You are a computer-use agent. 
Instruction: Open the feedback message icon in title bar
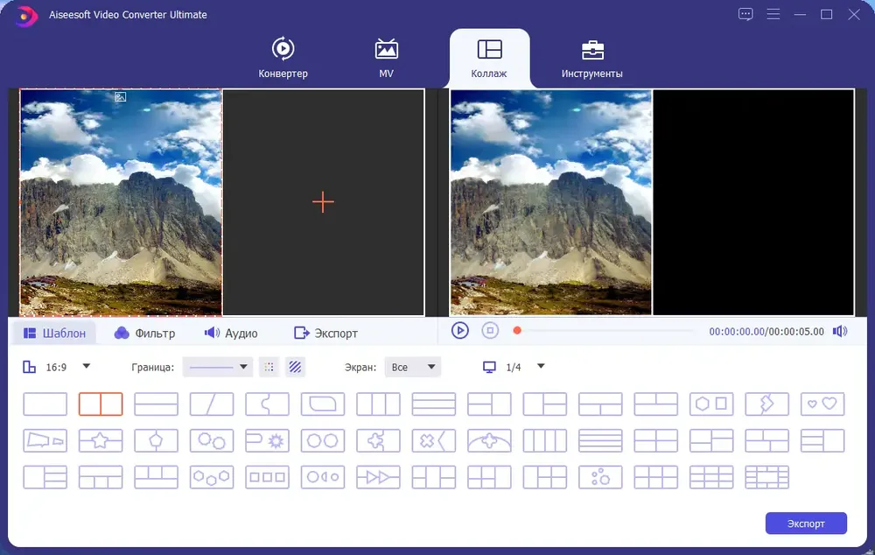pos(745,15)
